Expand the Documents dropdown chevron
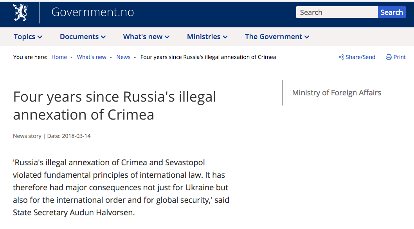414x229 pixels. 103,37
